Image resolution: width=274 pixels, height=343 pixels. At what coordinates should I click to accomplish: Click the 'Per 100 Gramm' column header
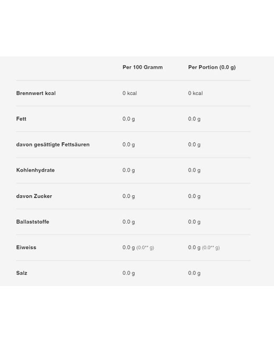(143, 67)
